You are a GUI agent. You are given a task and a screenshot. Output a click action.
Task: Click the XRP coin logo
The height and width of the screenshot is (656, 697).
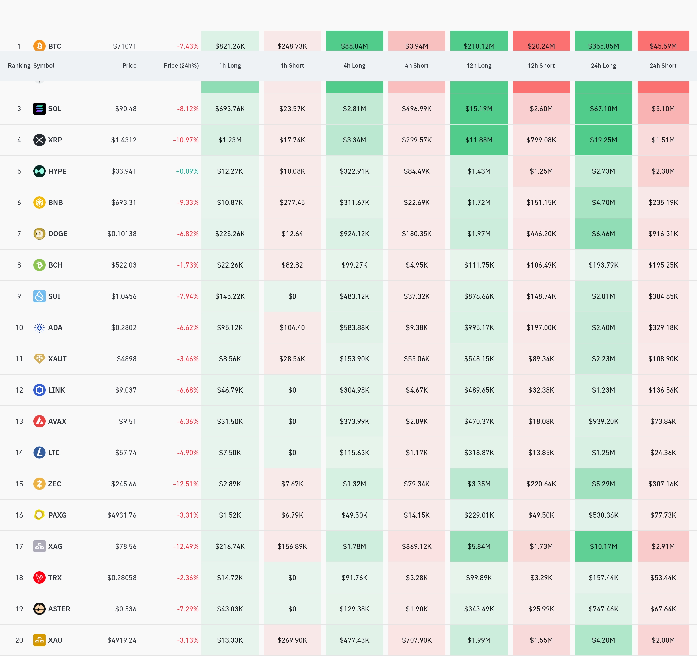[39, 140]
